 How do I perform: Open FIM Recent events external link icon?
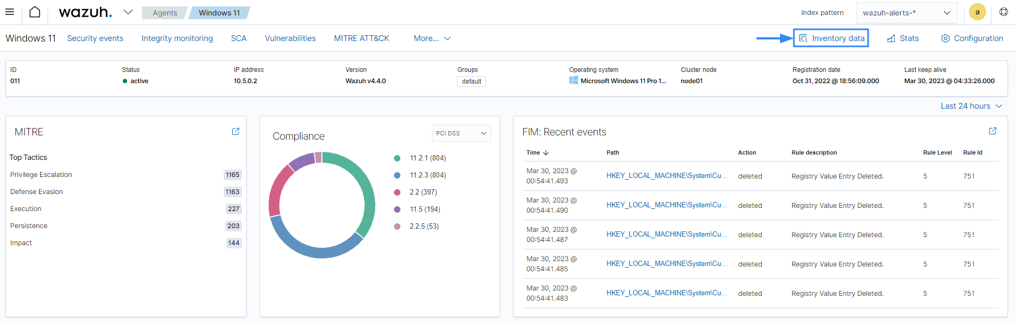993,131
